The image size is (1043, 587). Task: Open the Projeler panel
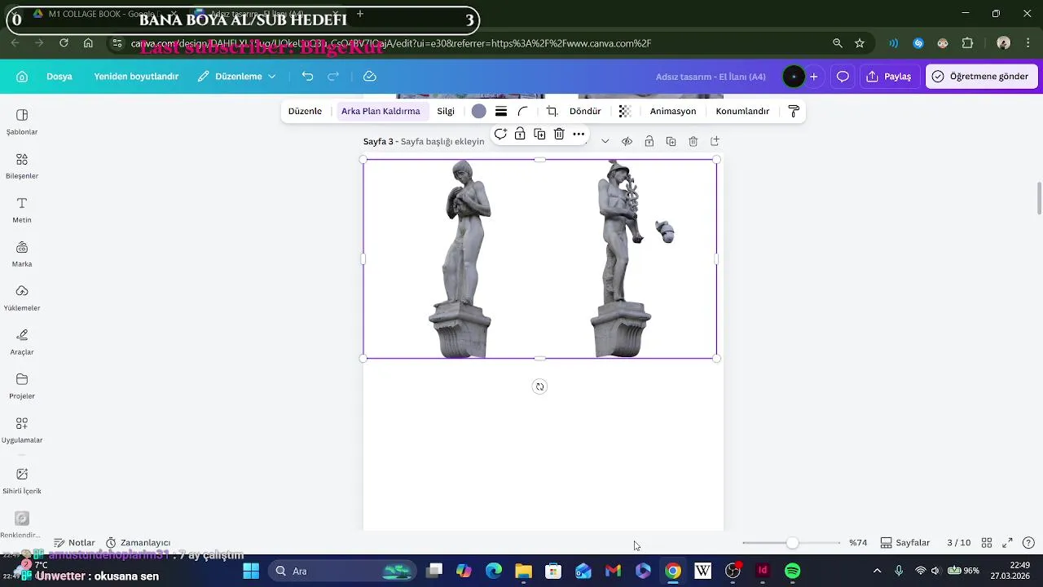[x=22, y=386]
